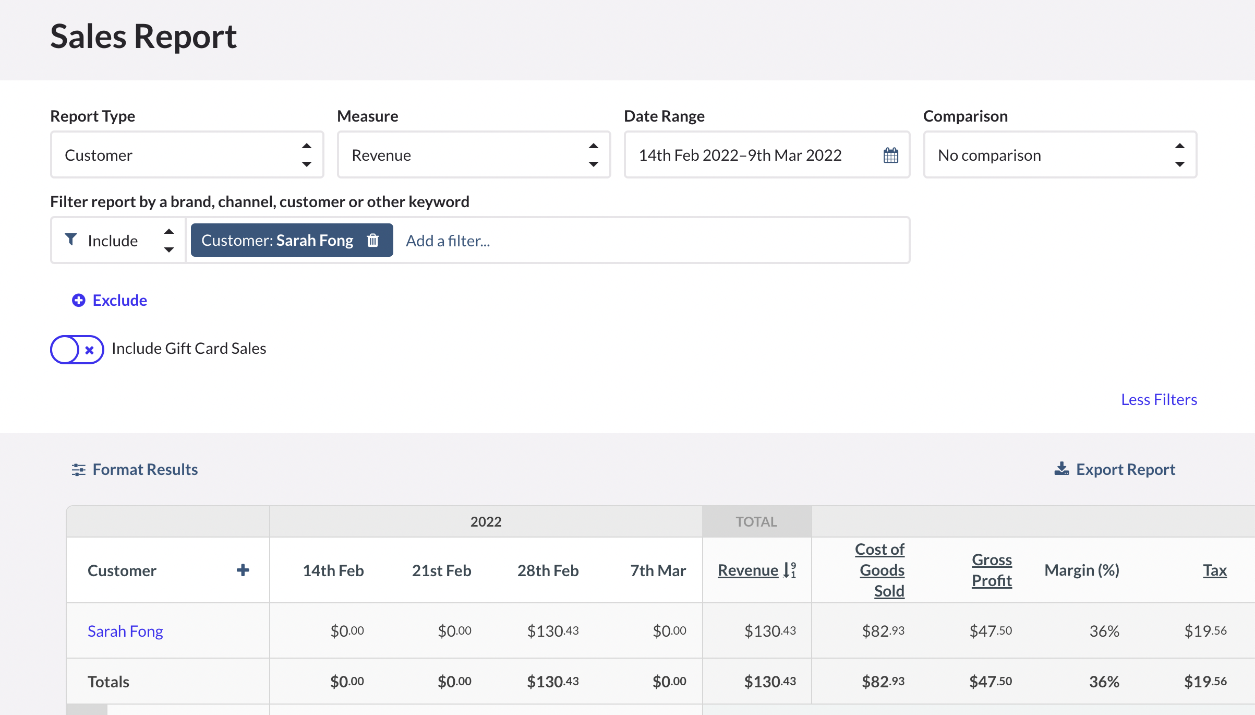Viewport: 1255px width, 715px height.
Task: Open the Include filter mode dropdown
Action: tap(118, 241)
